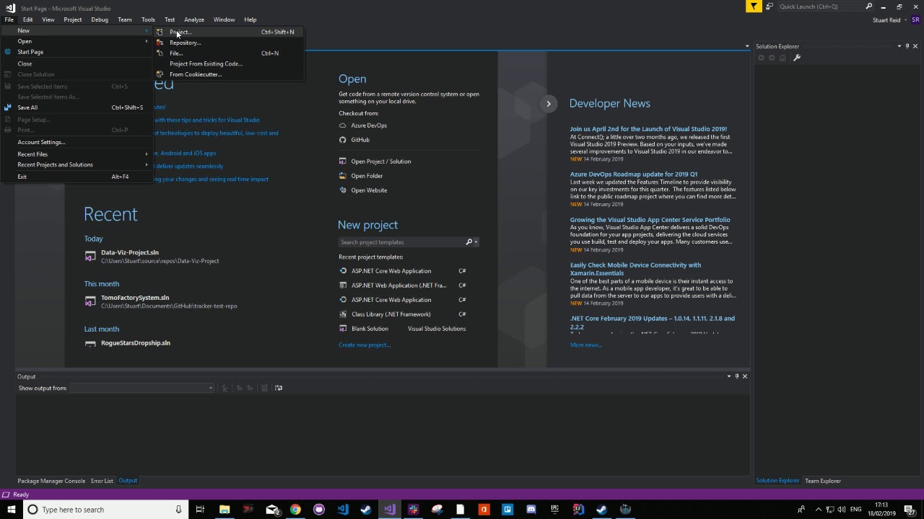Open Output window position dropdown
Image resolution: width=924 pixels, height=519 pixels.
pos(728,376)
